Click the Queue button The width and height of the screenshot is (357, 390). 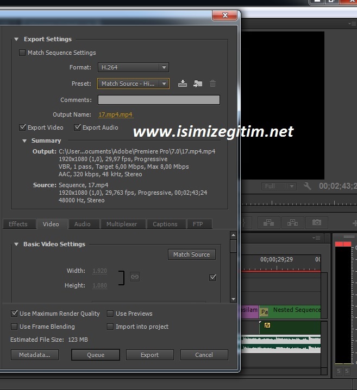point(96,355)
